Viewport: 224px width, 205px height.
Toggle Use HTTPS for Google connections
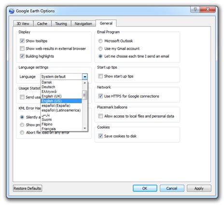100,96
